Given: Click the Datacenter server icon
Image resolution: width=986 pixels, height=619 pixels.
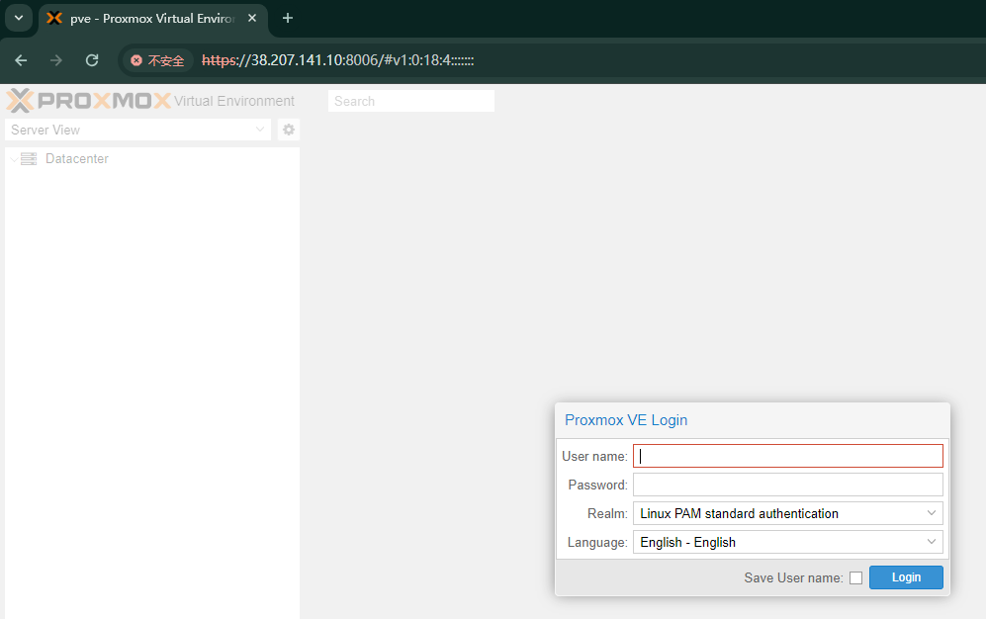Looking at the screenshot, I should click(x=29, y=159).
